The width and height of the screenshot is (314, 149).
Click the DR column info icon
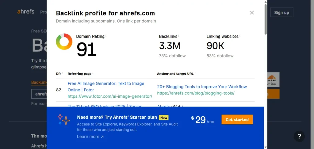(x=62, y=73)
